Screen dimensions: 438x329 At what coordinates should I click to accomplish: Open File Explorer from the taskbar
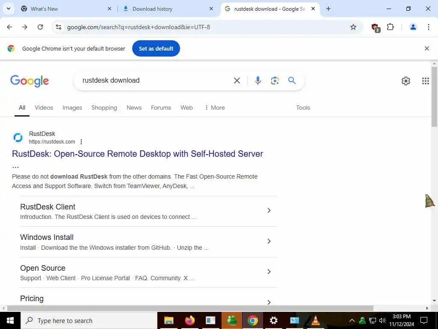(x=169, y=320)
